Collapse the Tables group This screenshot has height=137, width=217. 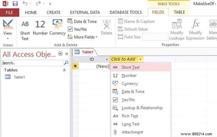coord(64,70)
